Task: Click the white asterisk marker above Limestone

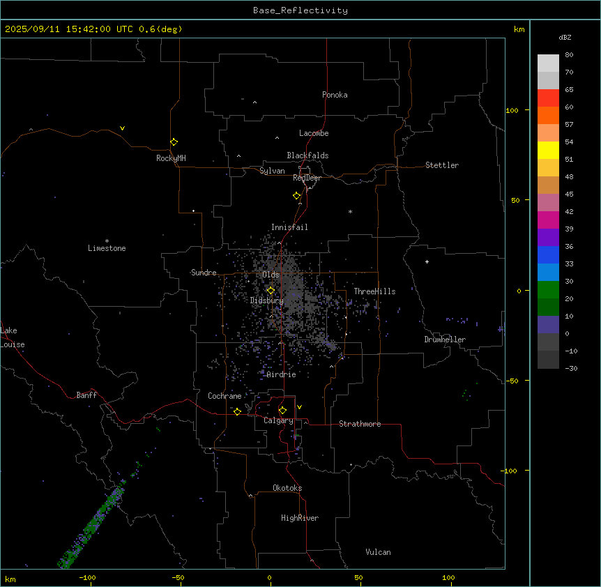Action: coord(107,241)
